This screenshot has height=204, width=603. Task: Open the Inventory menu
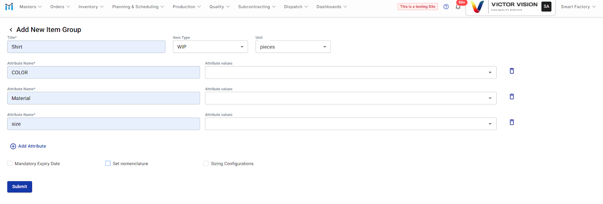[x=91, y=7]
